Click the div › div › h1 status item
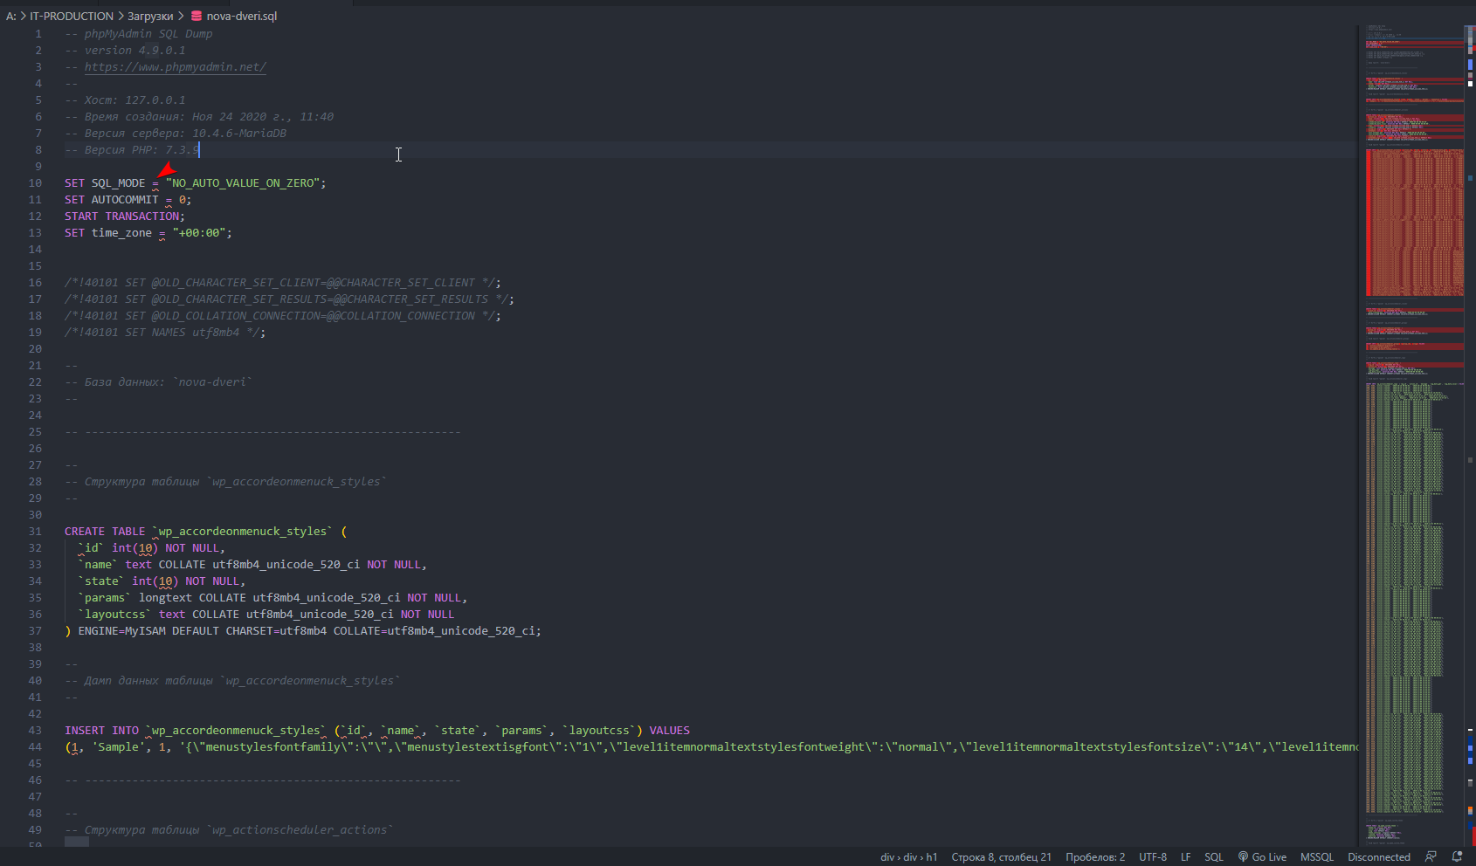 908,856
